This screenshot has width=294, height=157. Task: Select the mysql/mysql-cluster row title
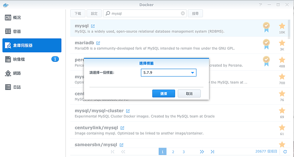99,111
